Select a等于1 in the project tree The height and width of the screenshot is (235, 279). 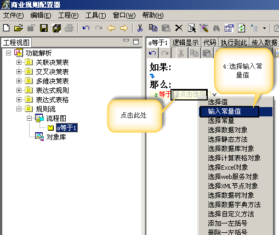[x=67, y=128]
